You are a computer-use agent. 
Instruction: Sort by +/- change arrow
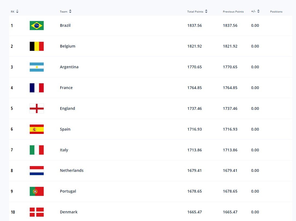(x=258, y=11)
